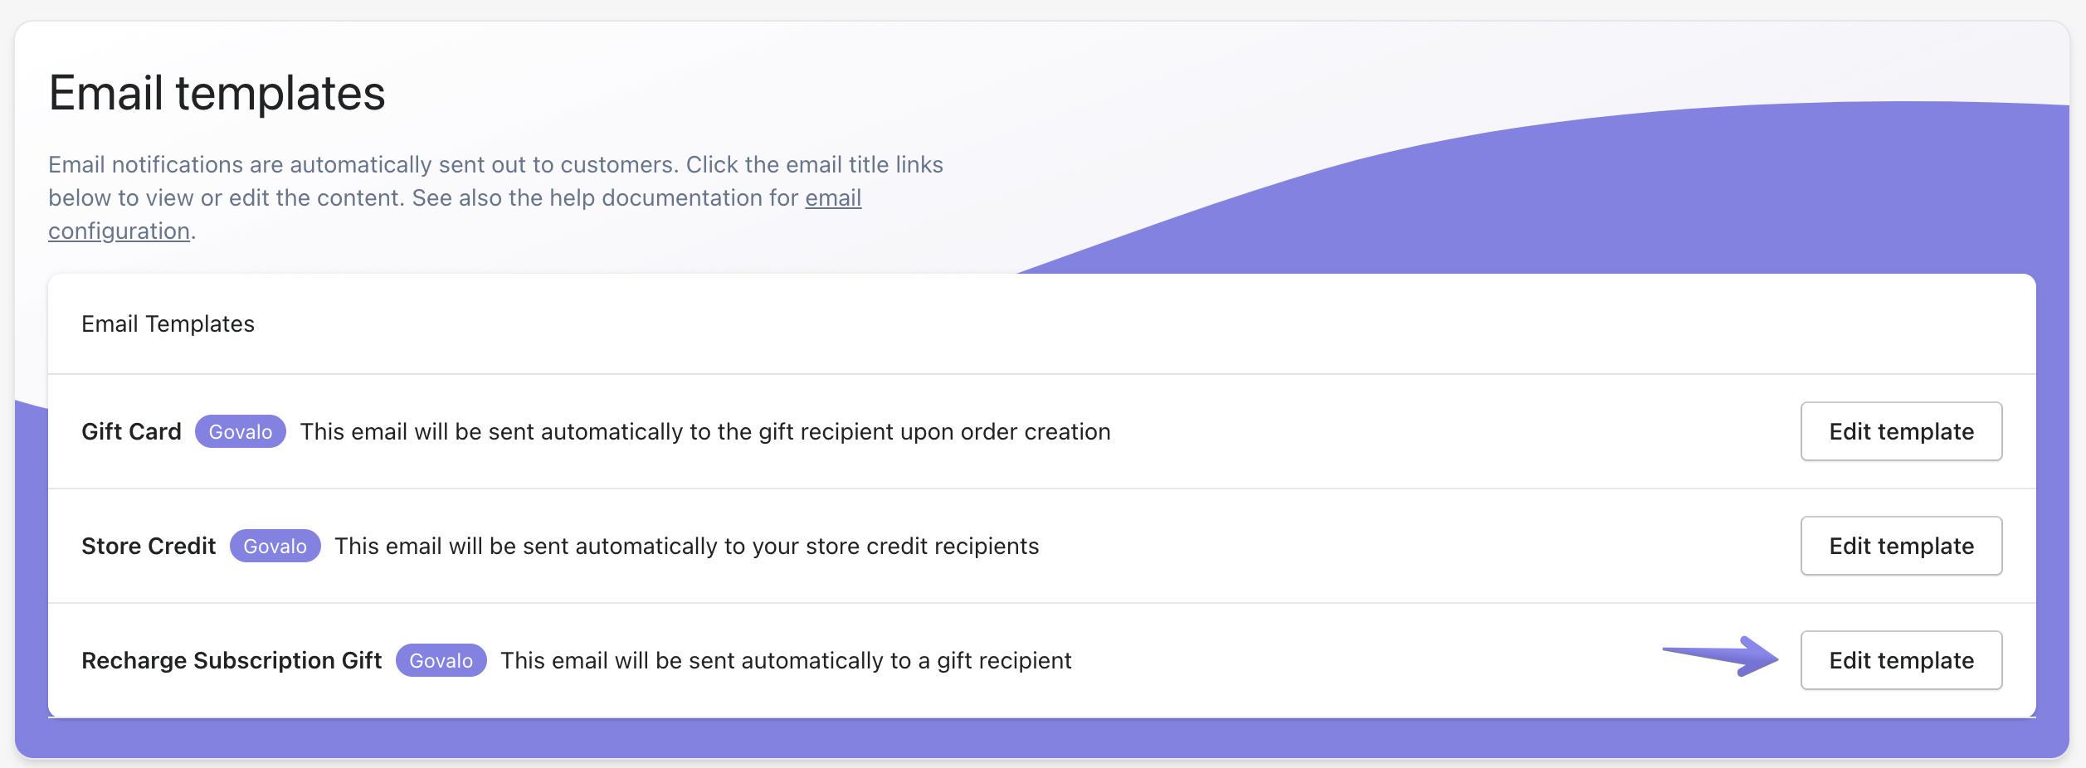Edit the Store Credit email template
Viewport: 2086px width, 768px height.
(x=1901, y=546)
